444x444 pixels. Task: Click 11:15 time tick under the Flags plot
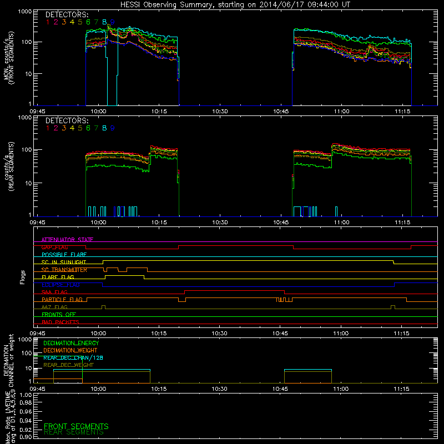point(401,334)
